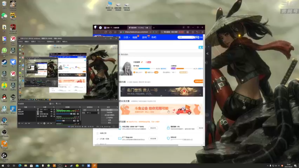299x168 pixels.
Task: Open first mixer channel settings gear
Action: coord(78,114)
